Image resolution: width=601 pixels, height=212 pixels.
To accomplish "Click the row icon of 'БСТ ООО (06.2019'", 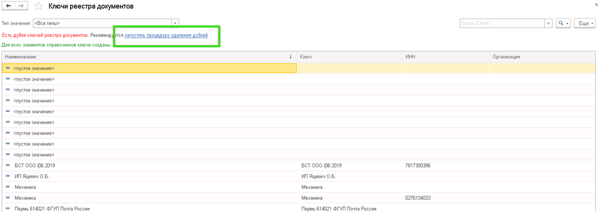I will point(8,166).
